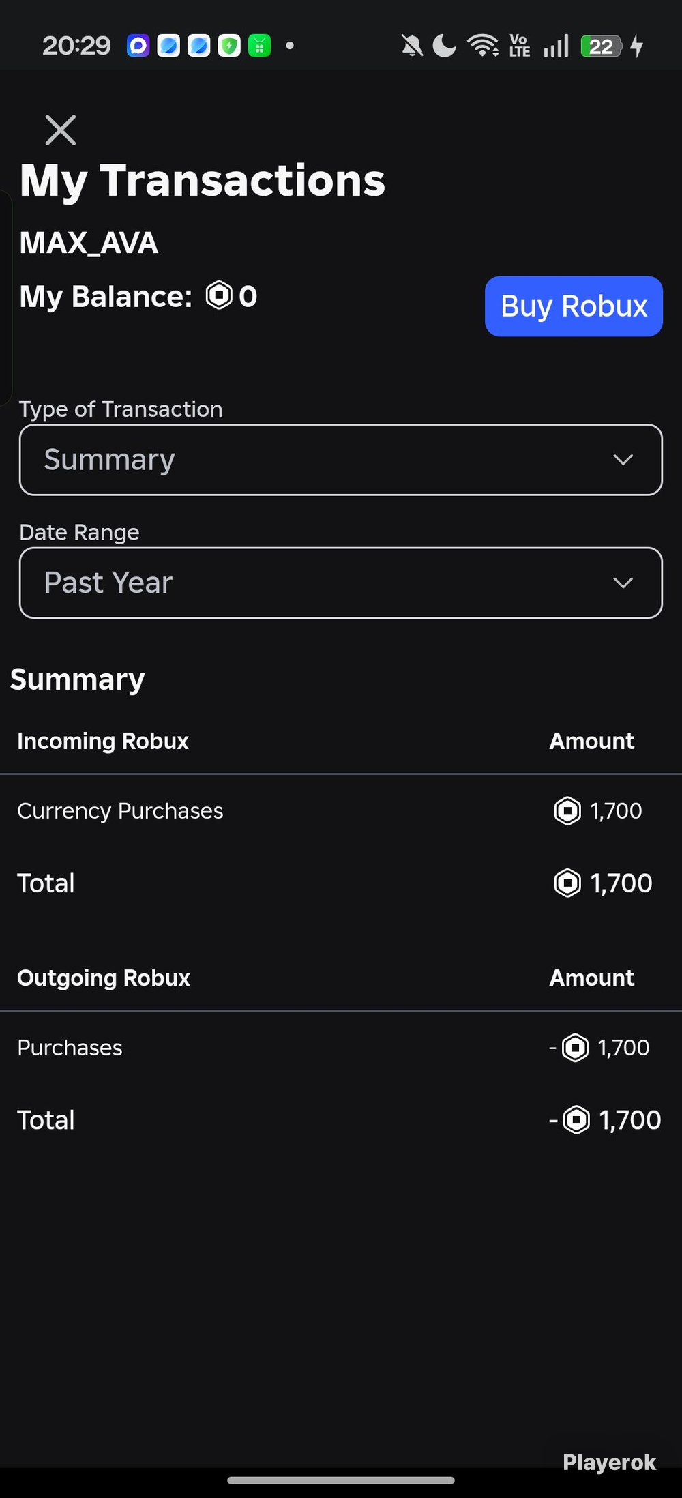Tap the Wi-Fi status bar icon
The height and width of the screenshot is (1498, 682).
[483, 46]
